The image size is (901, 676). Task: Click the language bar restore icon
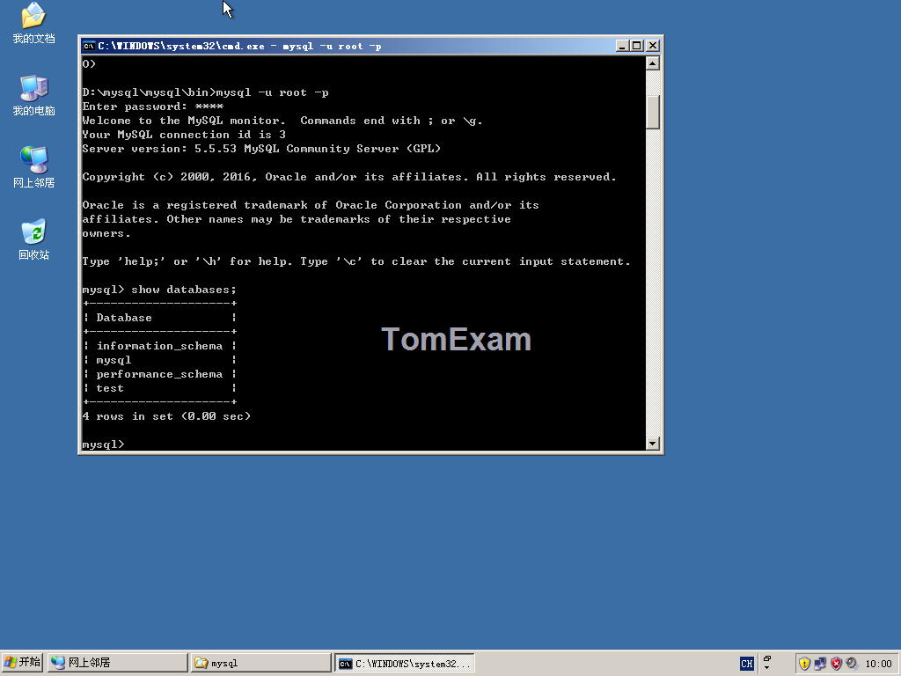pos(767,659)
